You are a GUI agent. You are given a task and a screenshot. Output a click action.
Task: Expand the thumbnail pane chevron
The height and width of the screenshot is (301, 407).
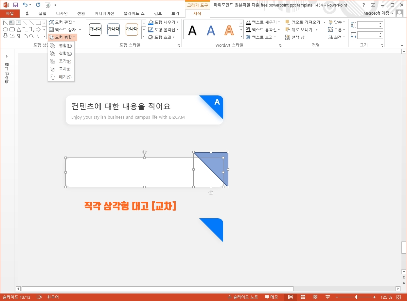pos(7,57)
